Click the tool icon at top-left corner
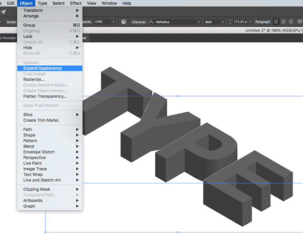303x239 pixels. tap(4, 12)
